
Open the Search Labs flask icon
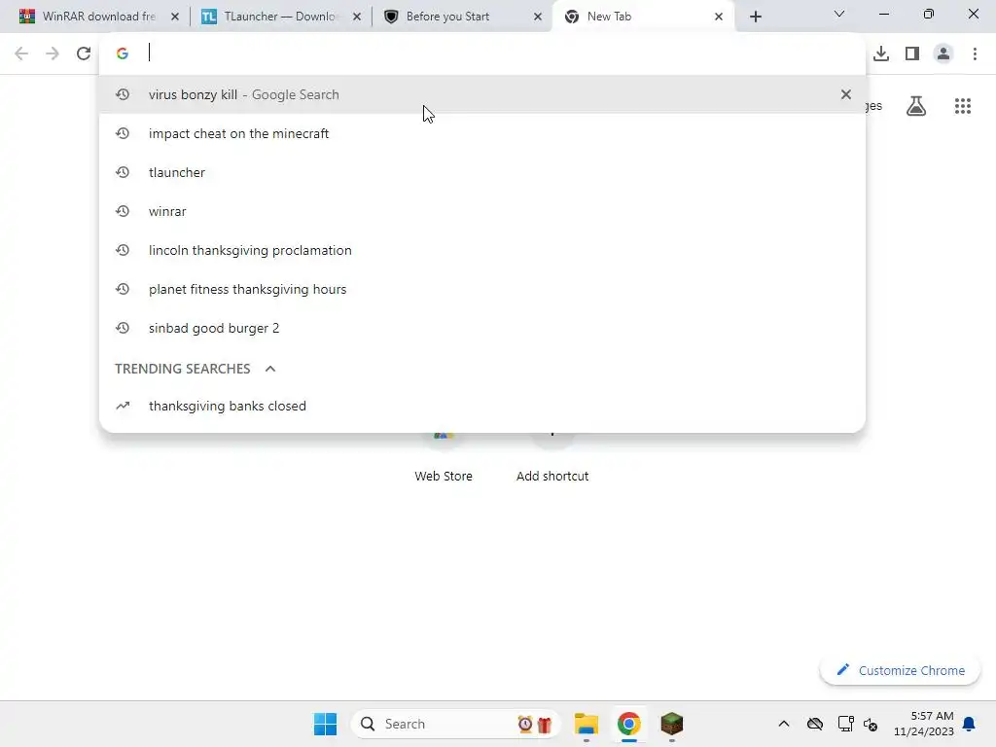coord(916,105)
